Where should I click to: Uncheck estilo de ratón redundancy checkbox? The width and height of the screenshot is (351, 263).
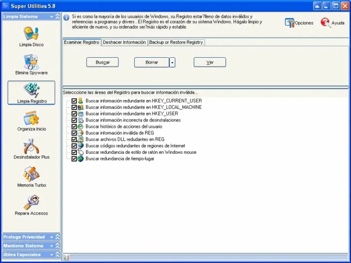74,152
